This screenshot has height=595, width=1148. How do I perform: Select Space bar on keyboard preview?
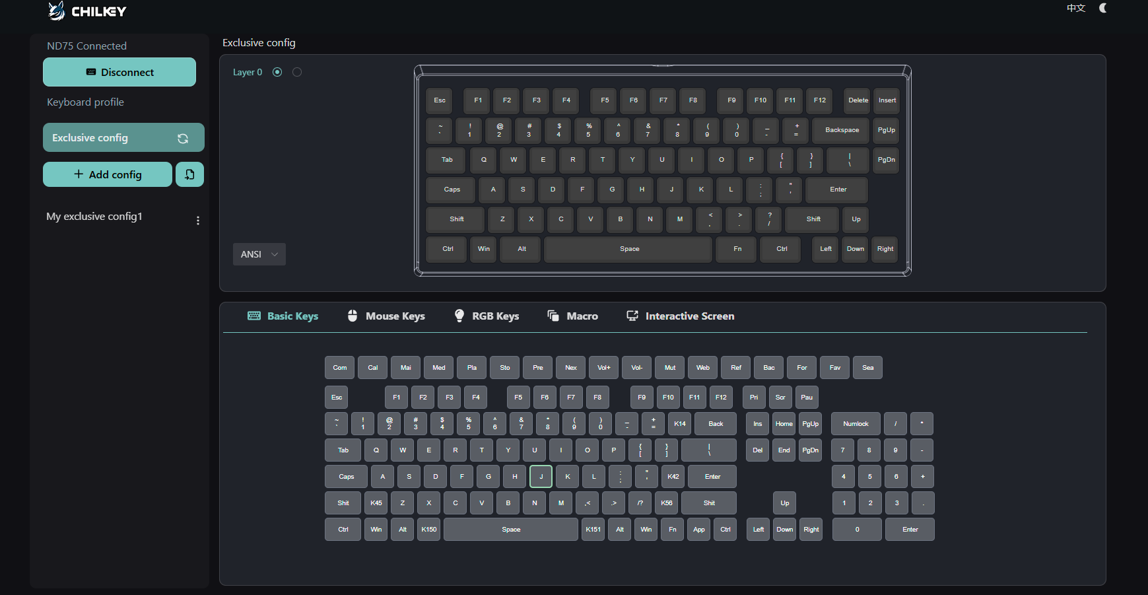629,249
